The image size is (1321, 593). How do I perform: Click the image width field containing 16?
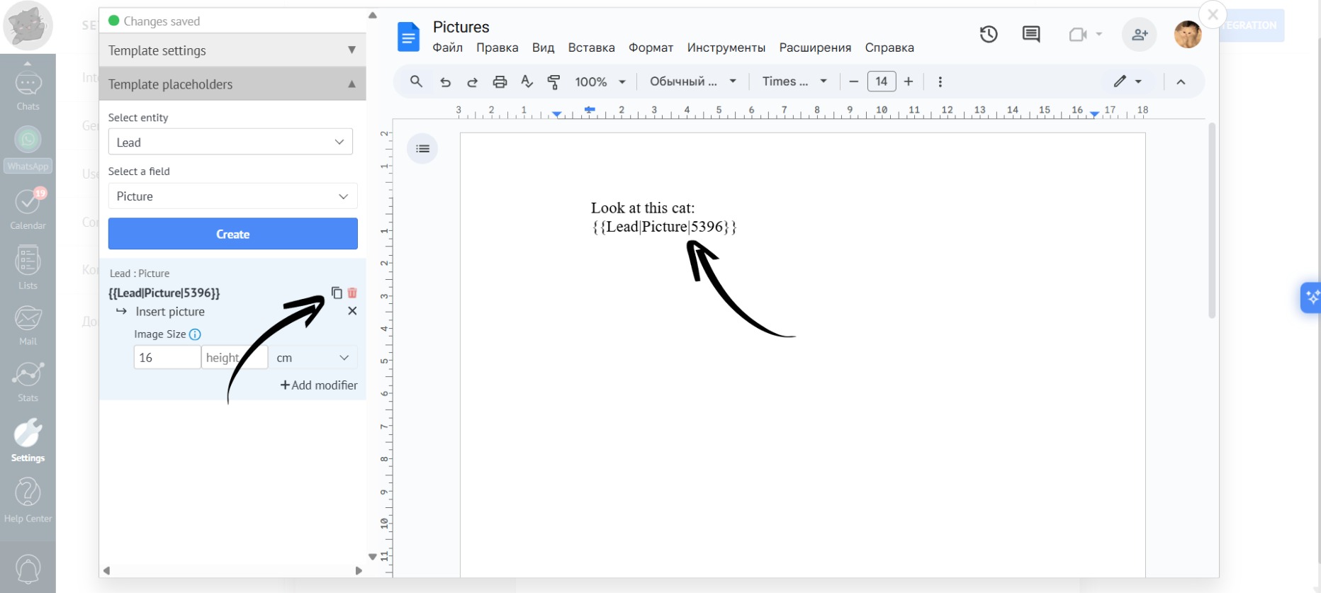(167, 358)
